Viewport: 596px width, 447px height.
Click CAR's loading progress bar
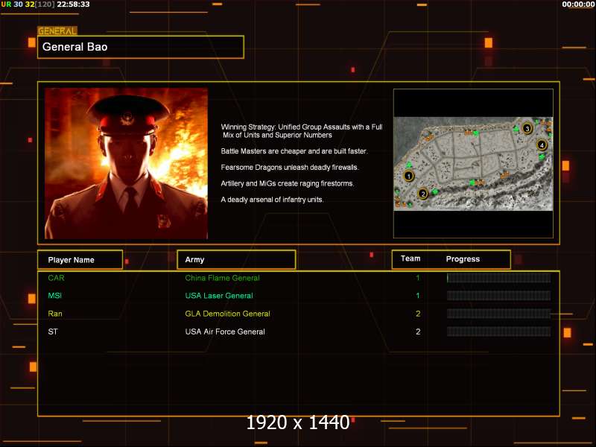point(498,278)
